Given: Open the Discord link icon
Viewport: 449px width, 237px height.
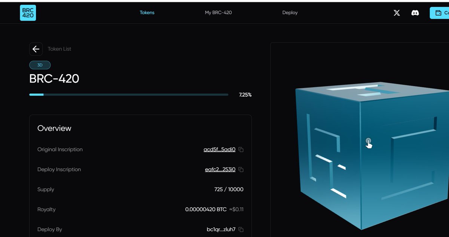Looking at the screenshot, I should point(415,13).
